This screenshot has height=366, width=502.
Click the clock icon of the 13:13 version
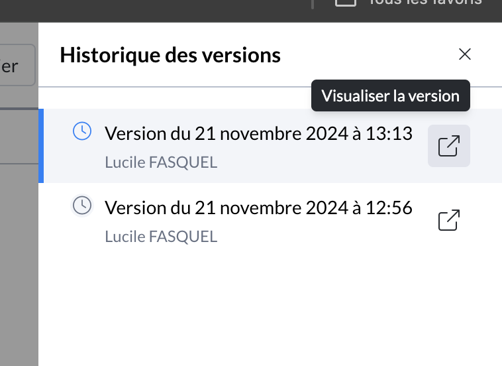(x=81, y=132)
